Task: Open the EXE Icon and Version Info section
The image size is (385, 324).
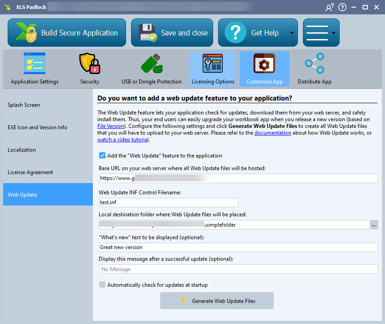Action: 37,127
